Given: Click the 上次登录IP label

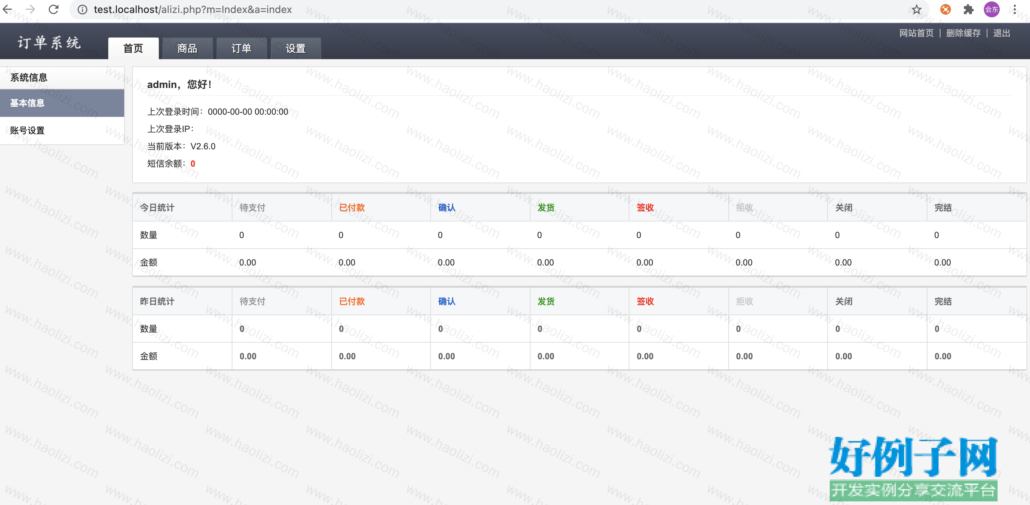Looking at the screenshot, I should click(x=170, y=129).
